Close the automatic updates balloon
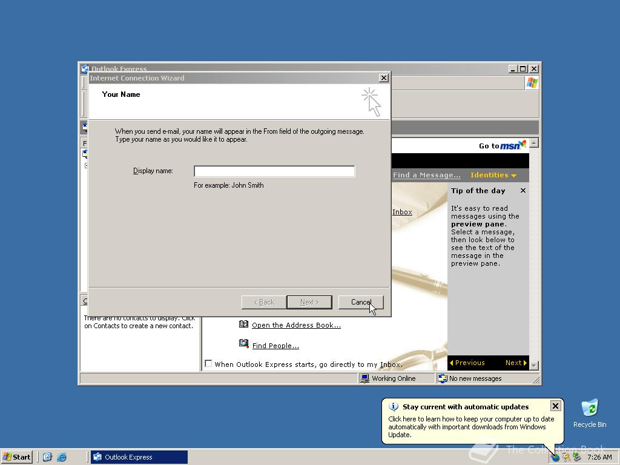The height and width of the screenshot is (465, 620). click(x=555, y=406)
